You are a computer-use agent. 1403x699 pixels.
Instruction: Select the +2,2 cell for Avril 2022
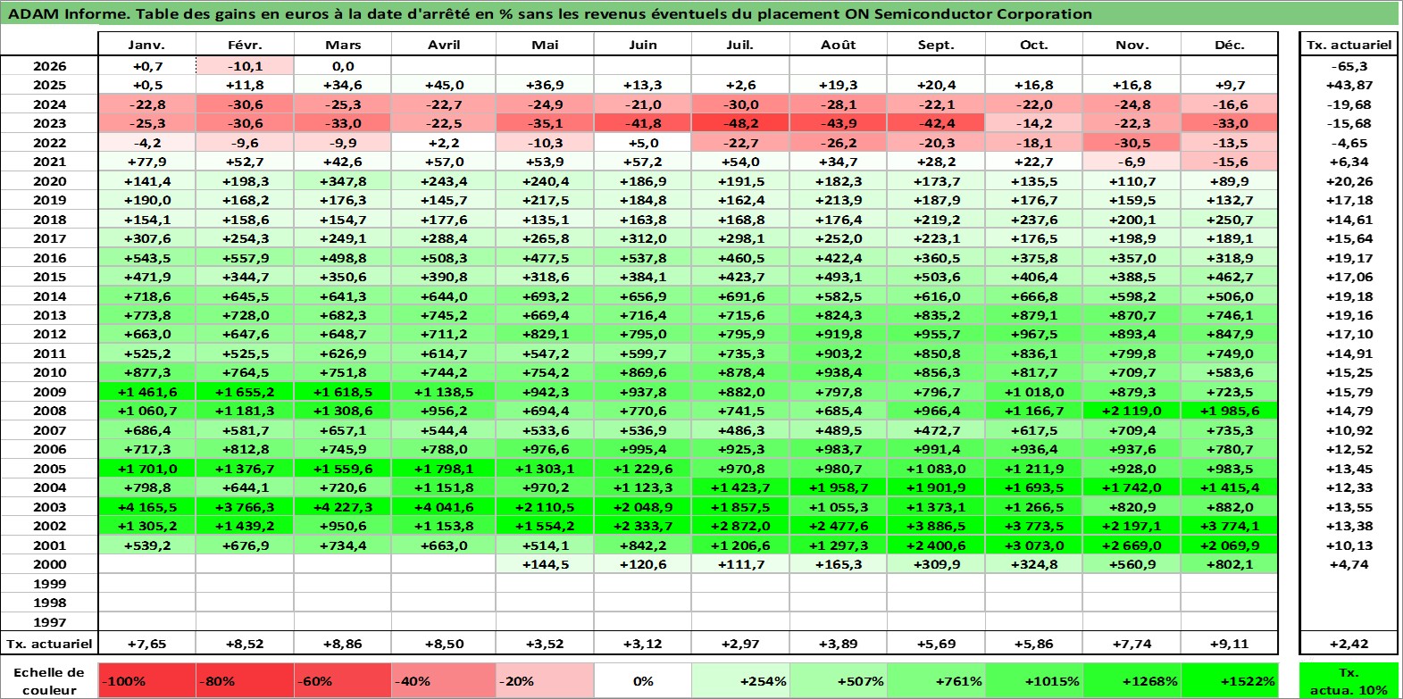point(444,143)
